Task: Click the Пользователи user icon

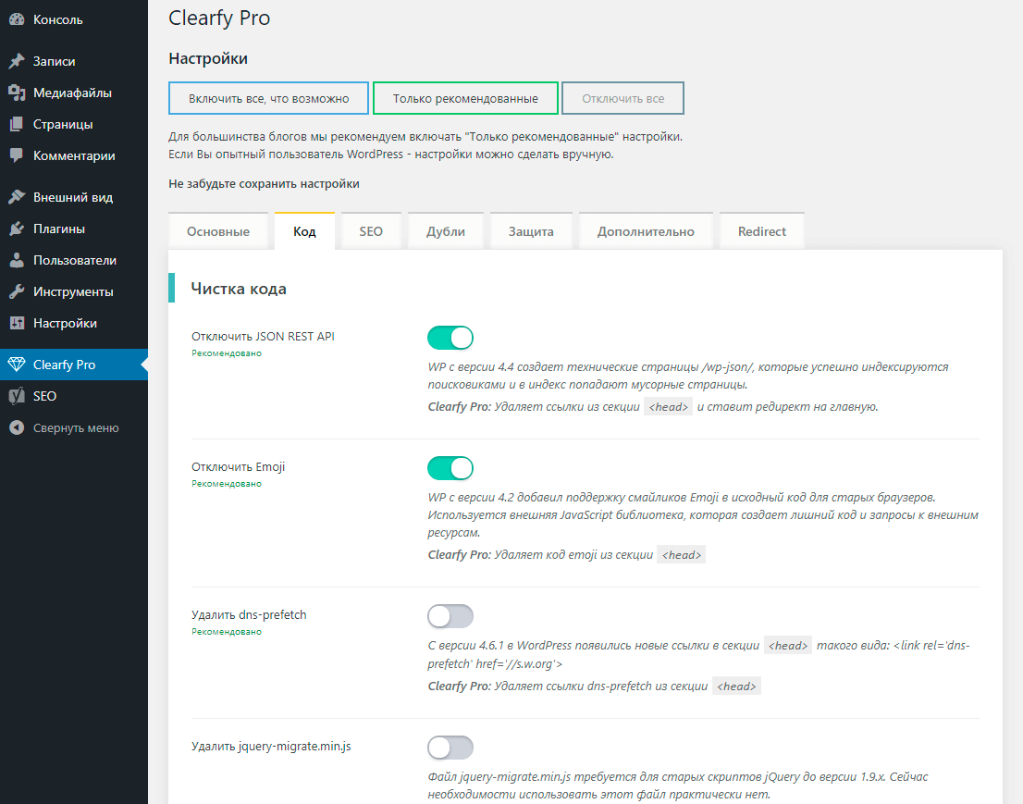Action: pos(17,260)
